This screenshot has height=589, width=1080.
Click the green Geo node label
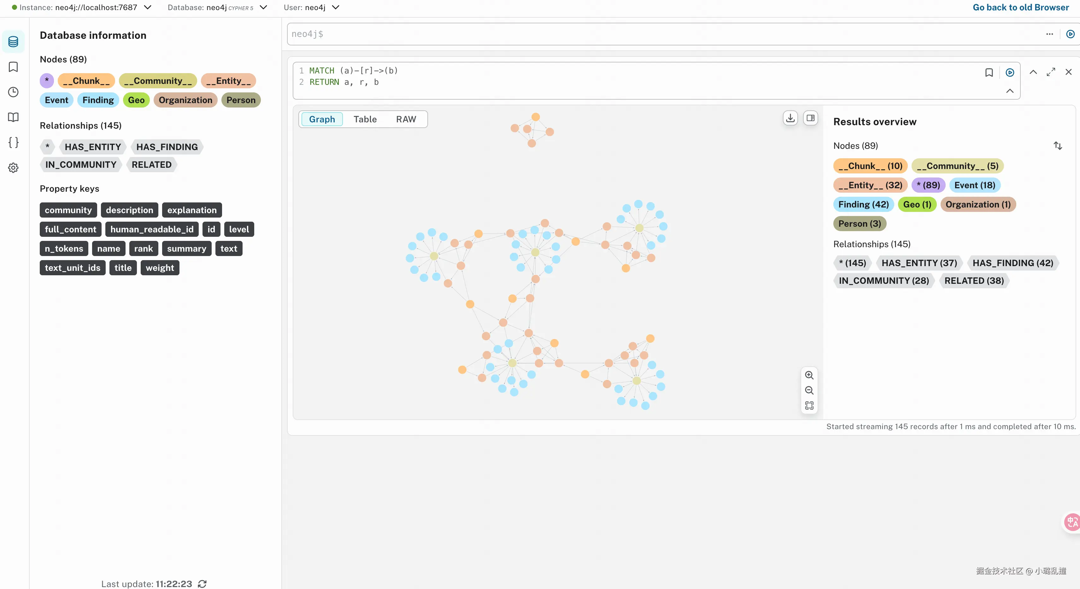[x=136, y=100]
